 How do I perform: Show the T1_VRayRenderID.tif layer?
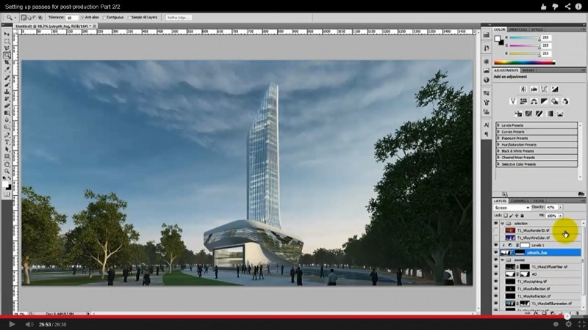tap(495, 230)
